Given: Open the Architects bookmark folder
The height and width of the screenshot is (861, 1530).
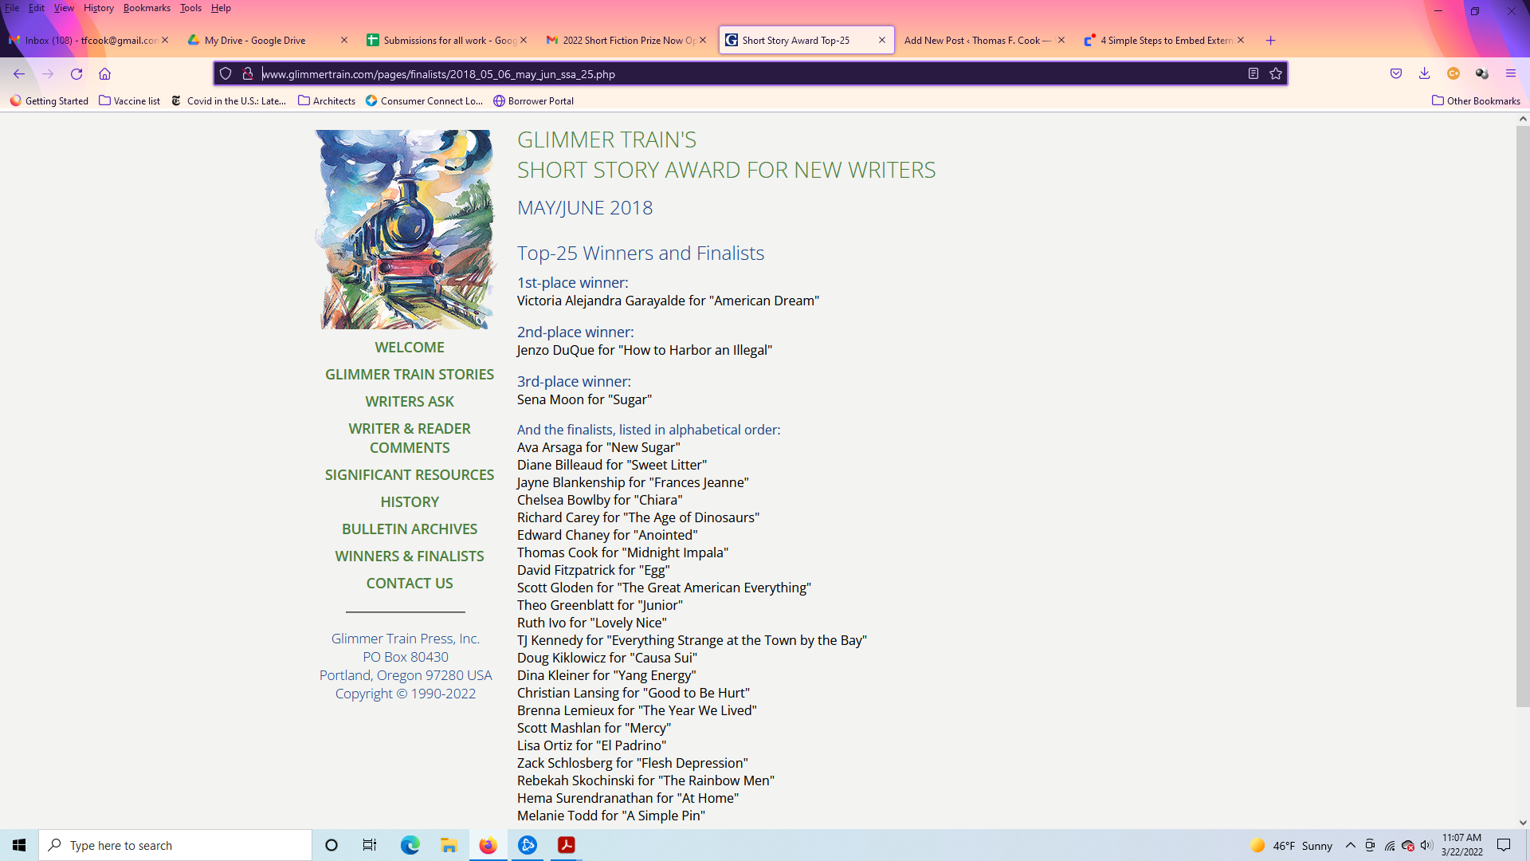Looking at the screenshot, I should pos(327,100).
